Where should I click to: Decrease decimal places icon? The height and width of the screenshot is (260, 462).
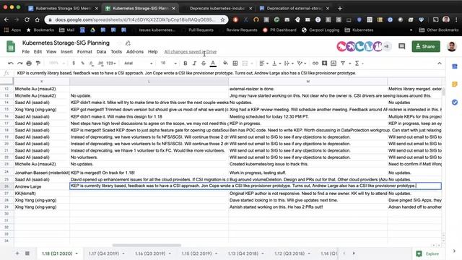[92, 63]
